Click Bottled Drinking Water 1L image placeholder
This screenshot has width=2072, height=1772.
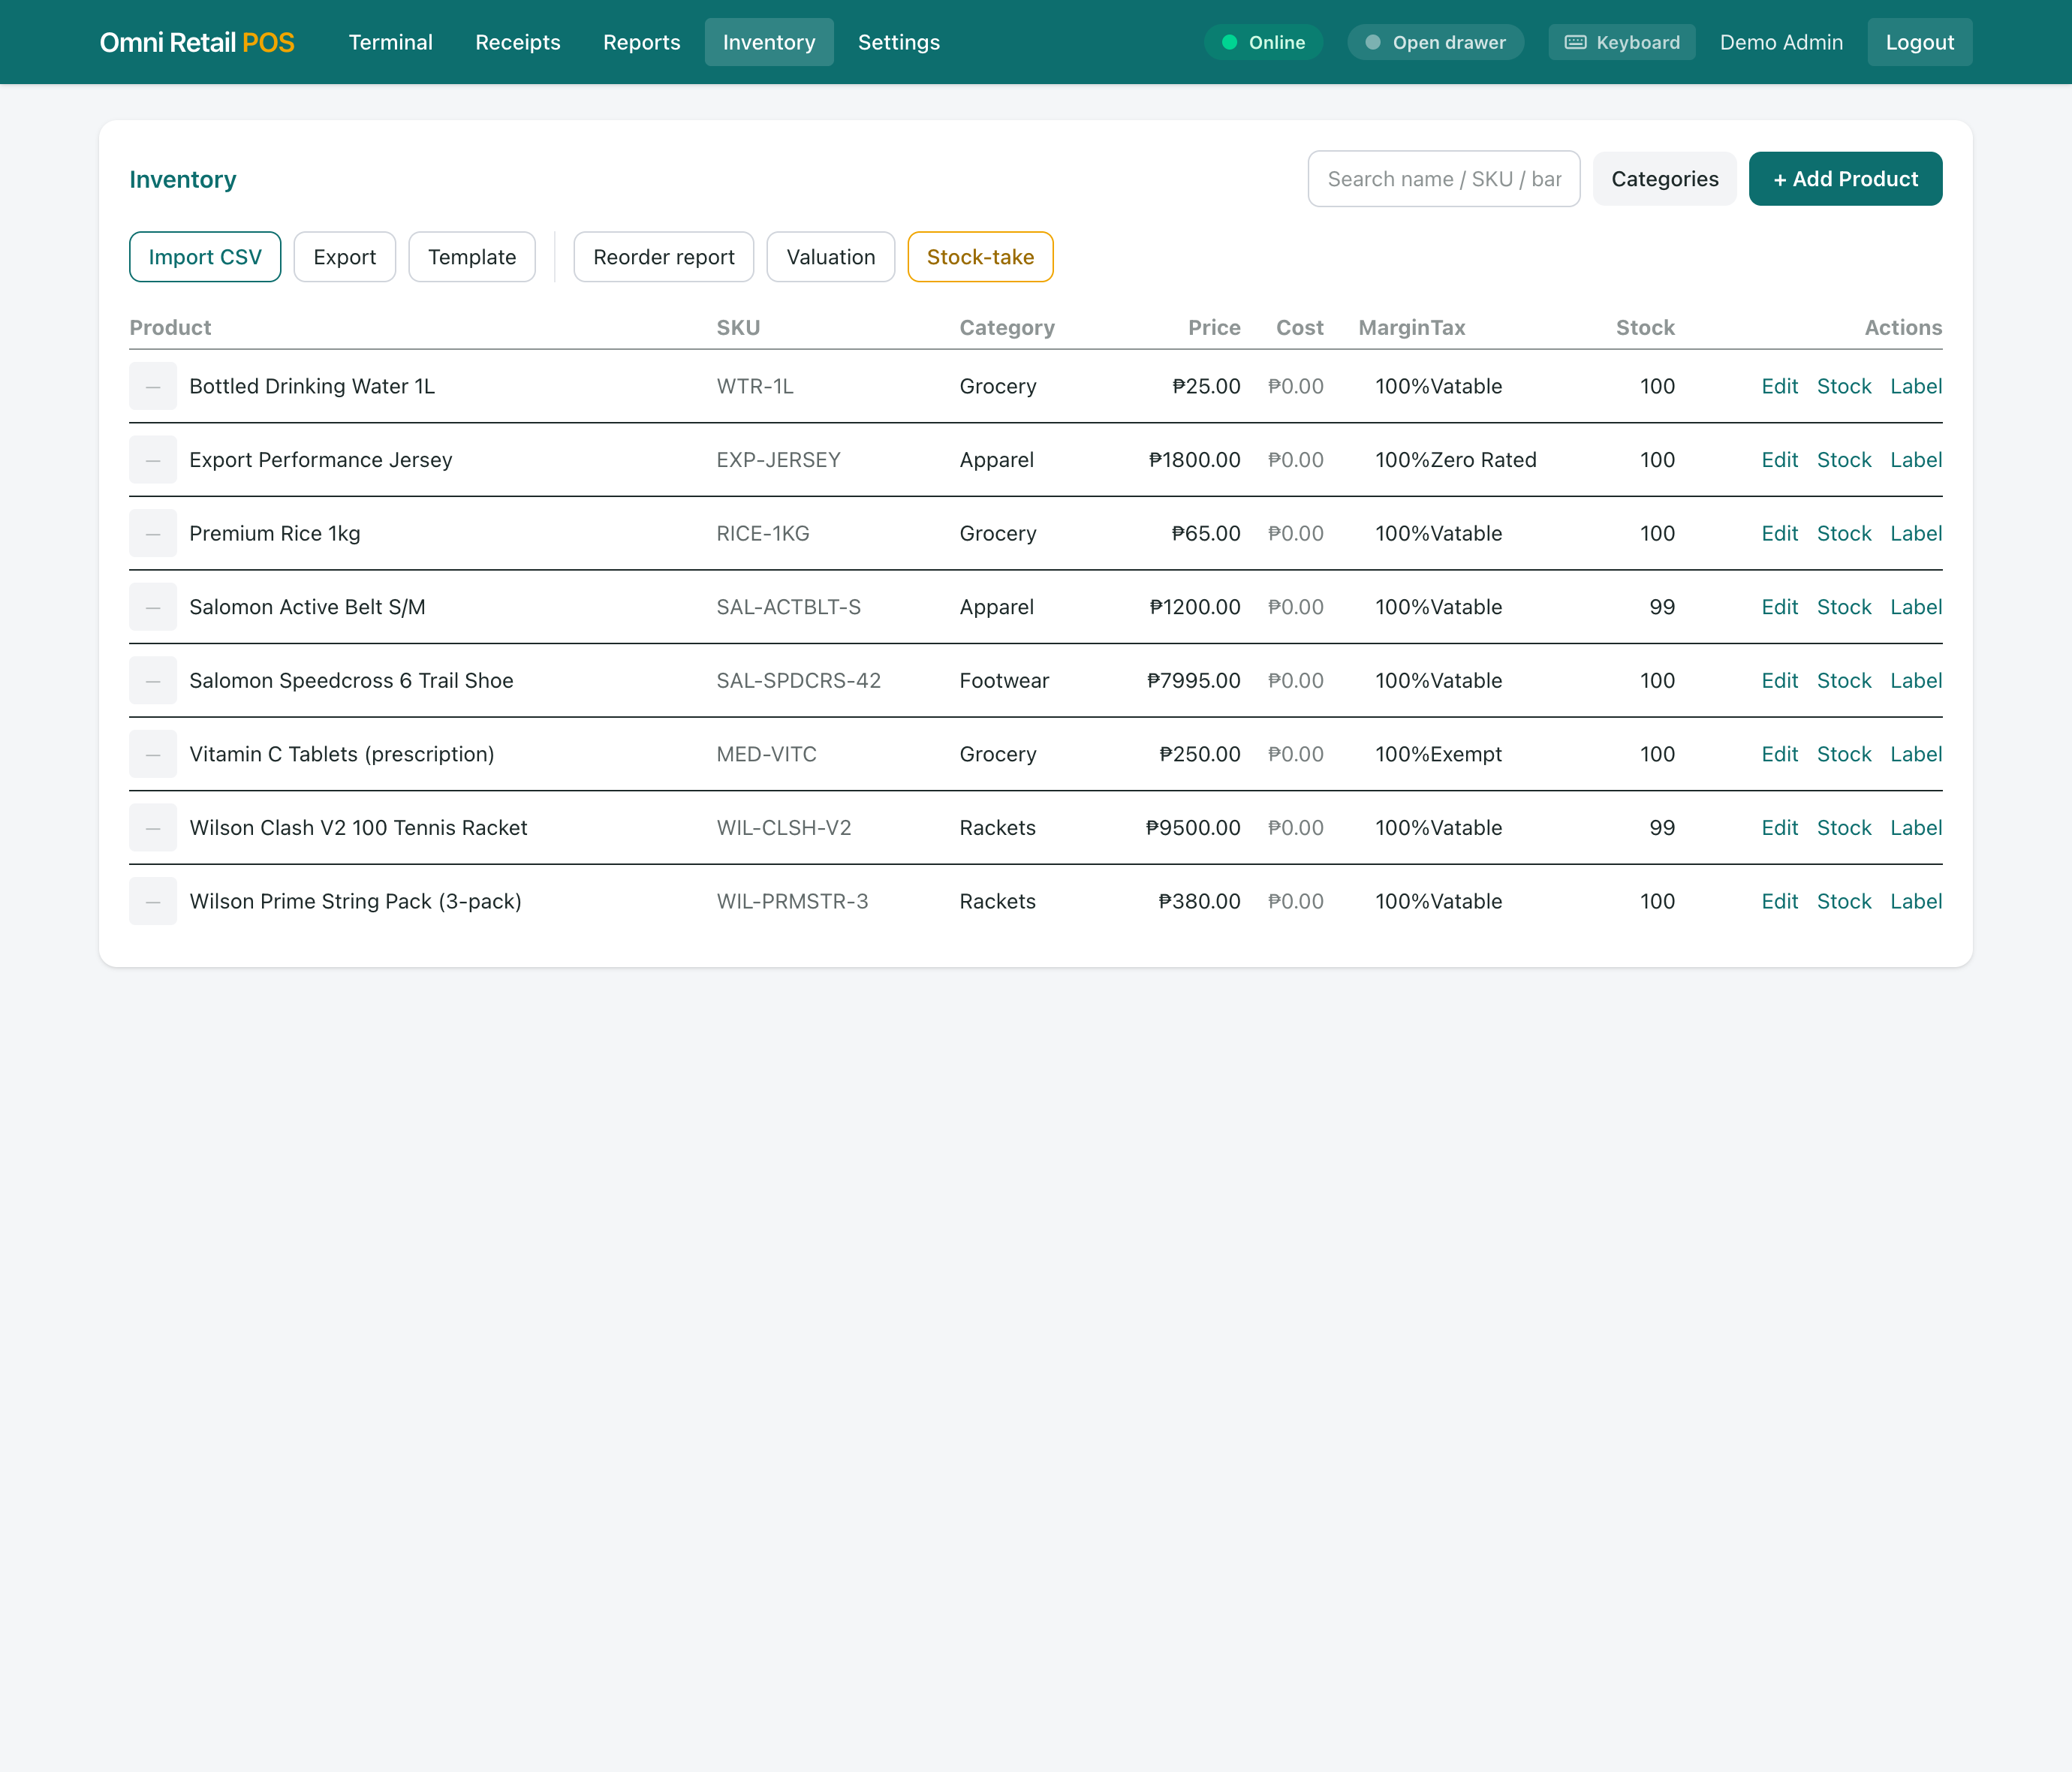tap(153, 386)
